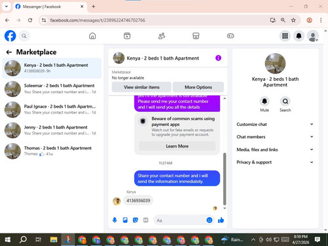Click View similar items button
Screen dimensions: 328x246
[142, 87]
